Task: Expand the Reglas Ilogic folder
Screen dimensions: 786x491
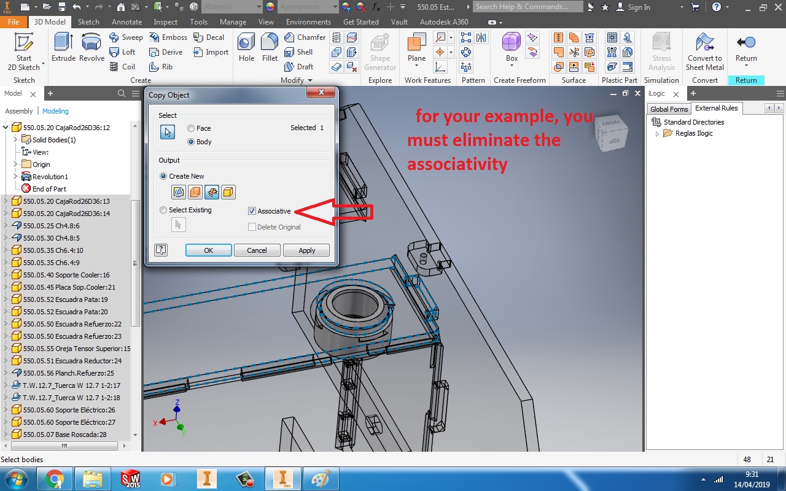Action: pyautogui.click(x=658, y=133)
